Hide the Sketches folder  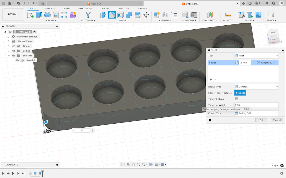click(x=14, y=56)
